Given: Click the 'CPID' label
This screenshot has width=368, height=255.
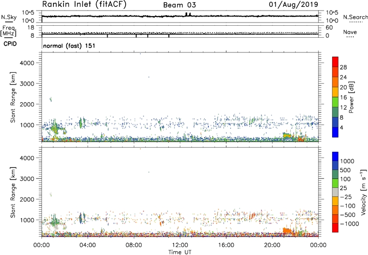Looking at the screenshot, I should click(10, 44).
